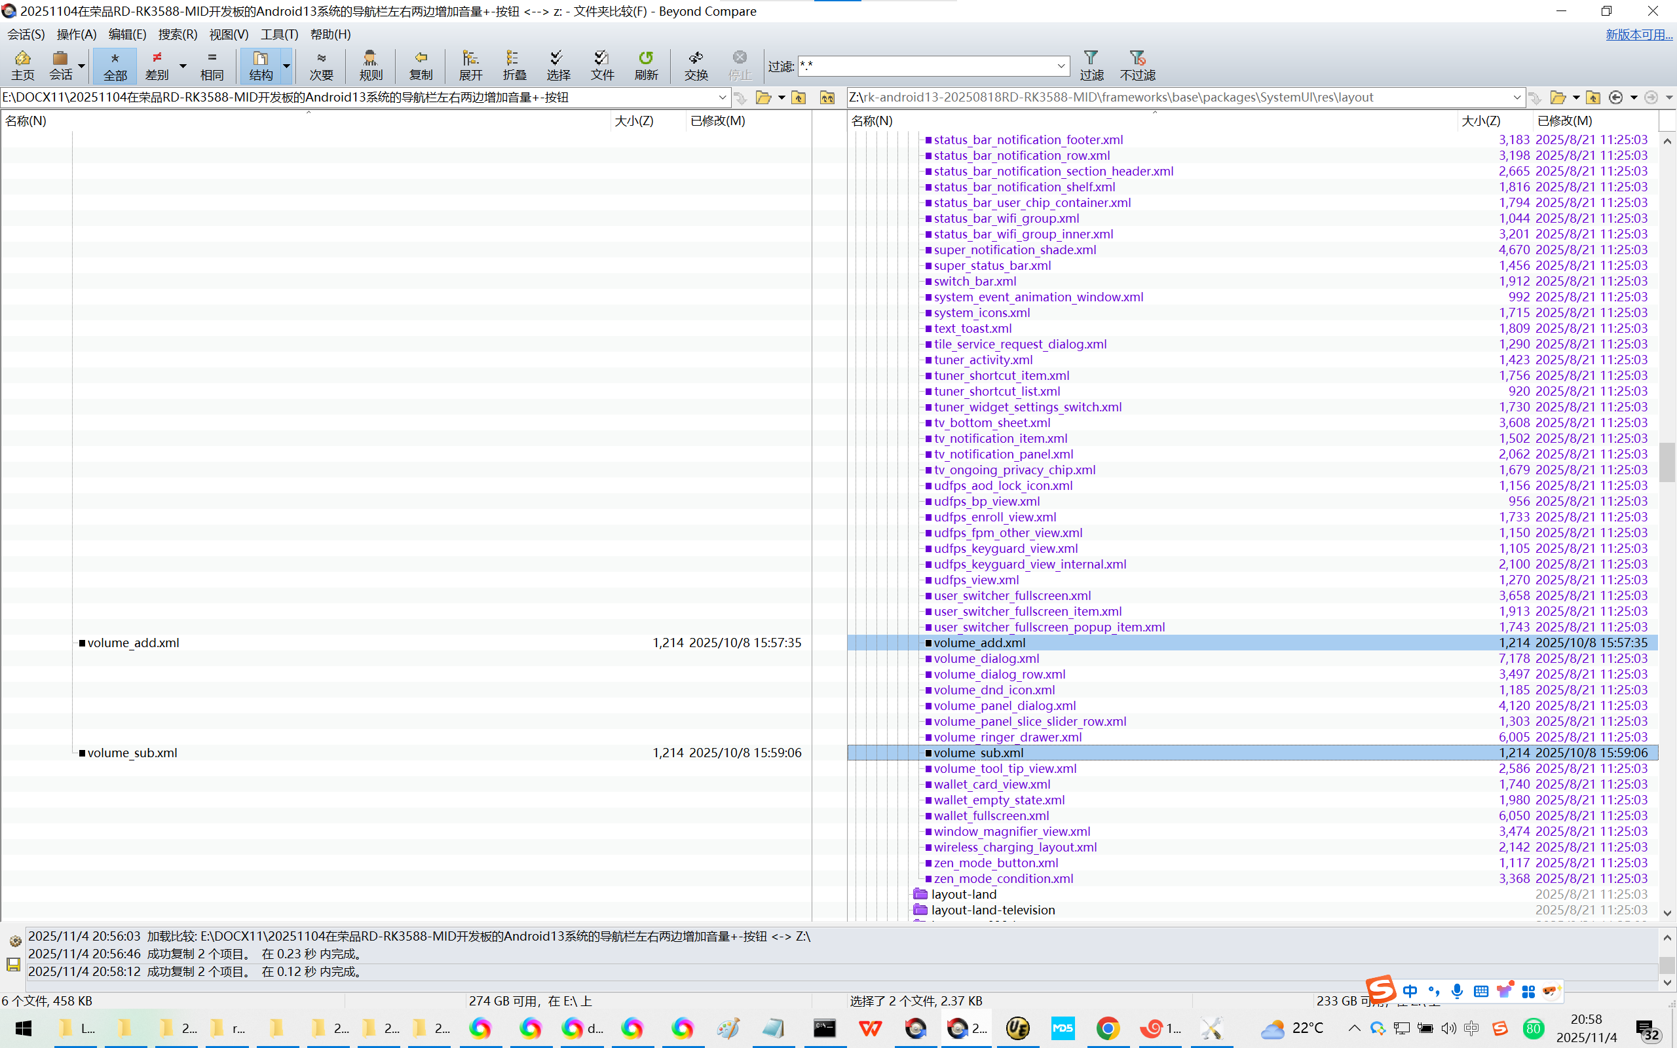Image resolution: width=1677 pixels, height=1048 pixels.
Task: Click the Home (主页) toolbar icon
Action: (x=22, y=65)
